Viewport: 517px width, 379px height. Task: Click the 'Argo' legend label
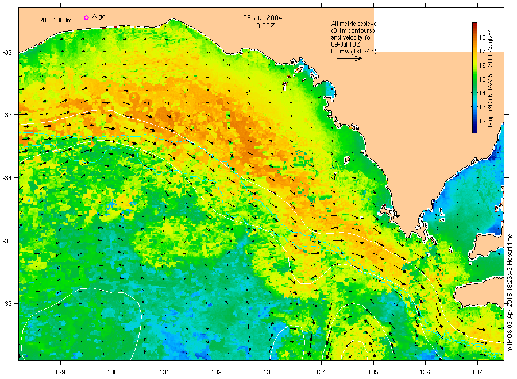click(x=99, y=17)
